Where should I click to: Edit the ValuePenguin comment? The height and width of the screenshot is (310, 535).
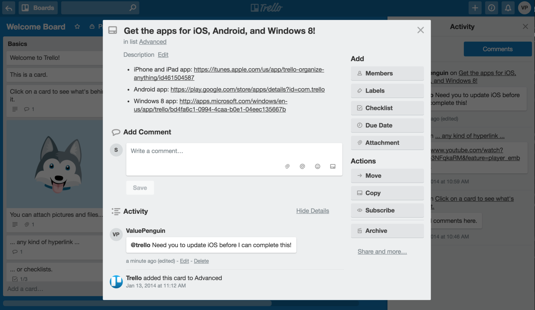184,261
